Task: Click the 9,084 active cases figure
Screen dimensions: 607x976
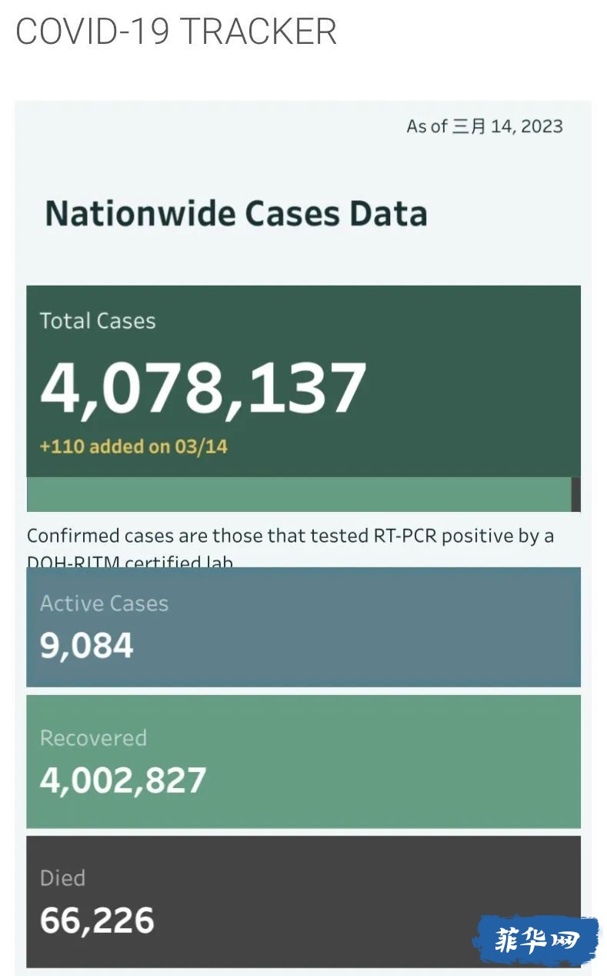Action: [87, 646]
